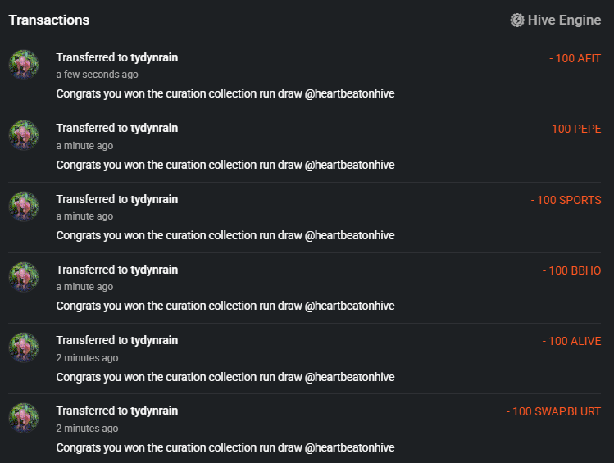Open @heartbeatonhive mention in the AFIT memo
This screenshot has width=614, height=463.
pyautogui.click(x=350, y=93)
